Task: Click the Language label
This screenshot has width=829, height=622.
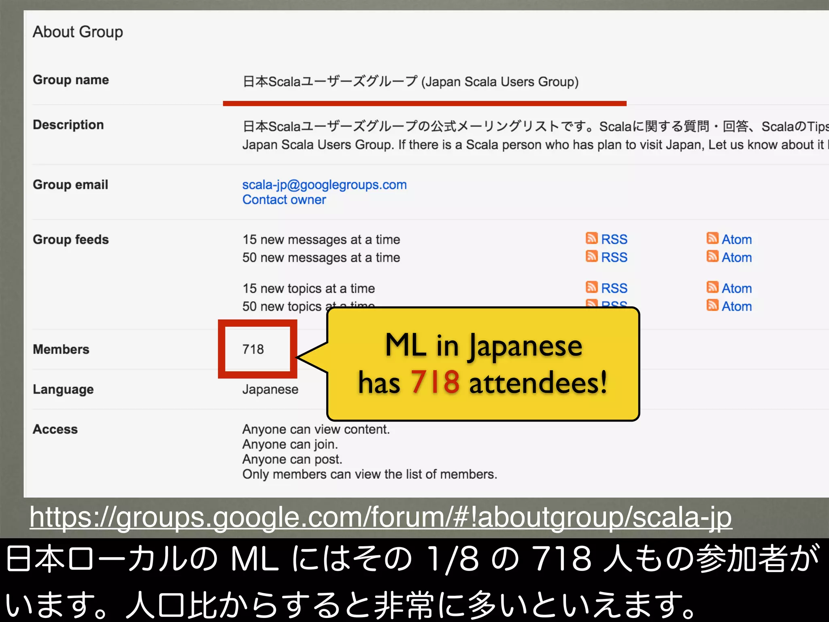Action: pyautogui.click(x=63, y=389)
